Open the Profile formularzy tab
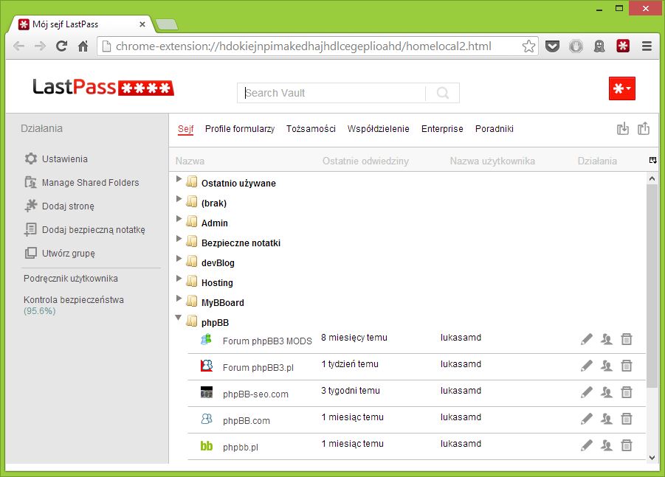The image size is (665, 477). click(x=240, y=129)
